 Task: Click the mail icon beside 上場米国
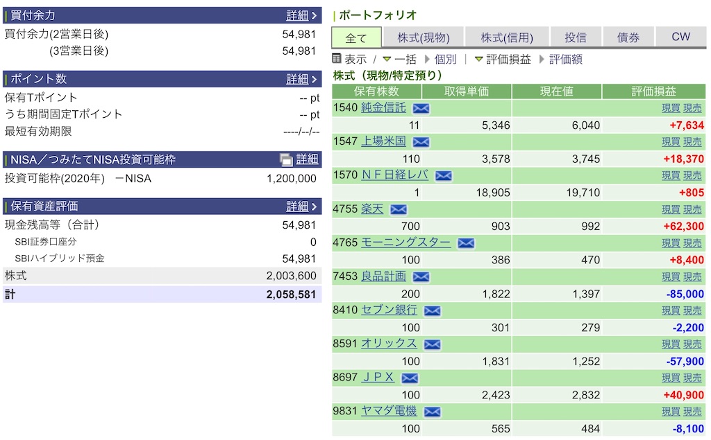(x=421, y=141)
